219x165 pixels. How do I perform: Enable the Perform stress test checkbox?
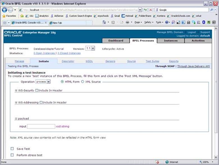pyautogui.click(x=12, y=155)
